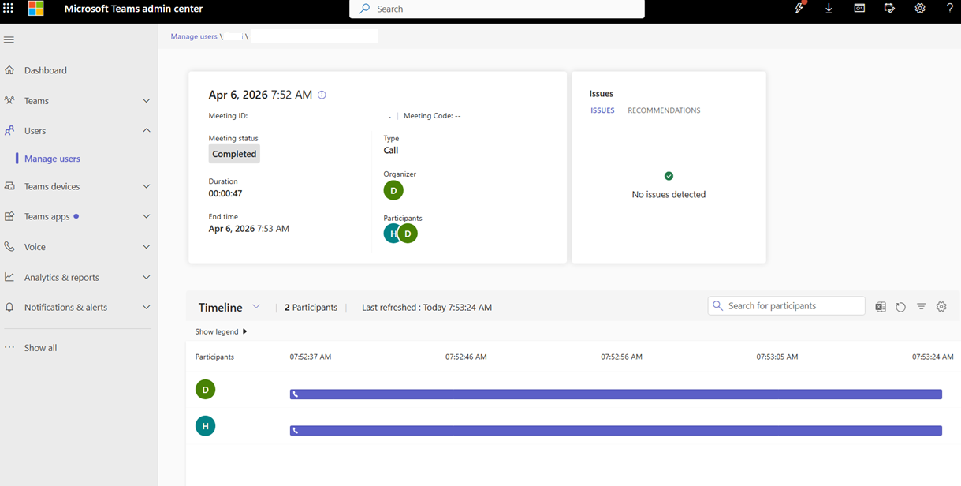The width and height of the screenshot is (961, 486).
Task: Click participant D's call timeline bar
Action: (616, 394)
